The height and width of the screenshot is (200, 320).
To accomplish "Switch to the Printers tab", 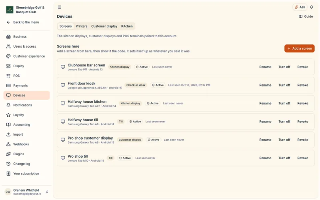I will tap(82, 26).
